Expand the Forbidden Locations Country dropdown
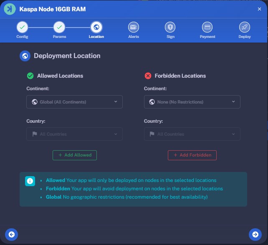The image size is (268, 245). (192, 134)
